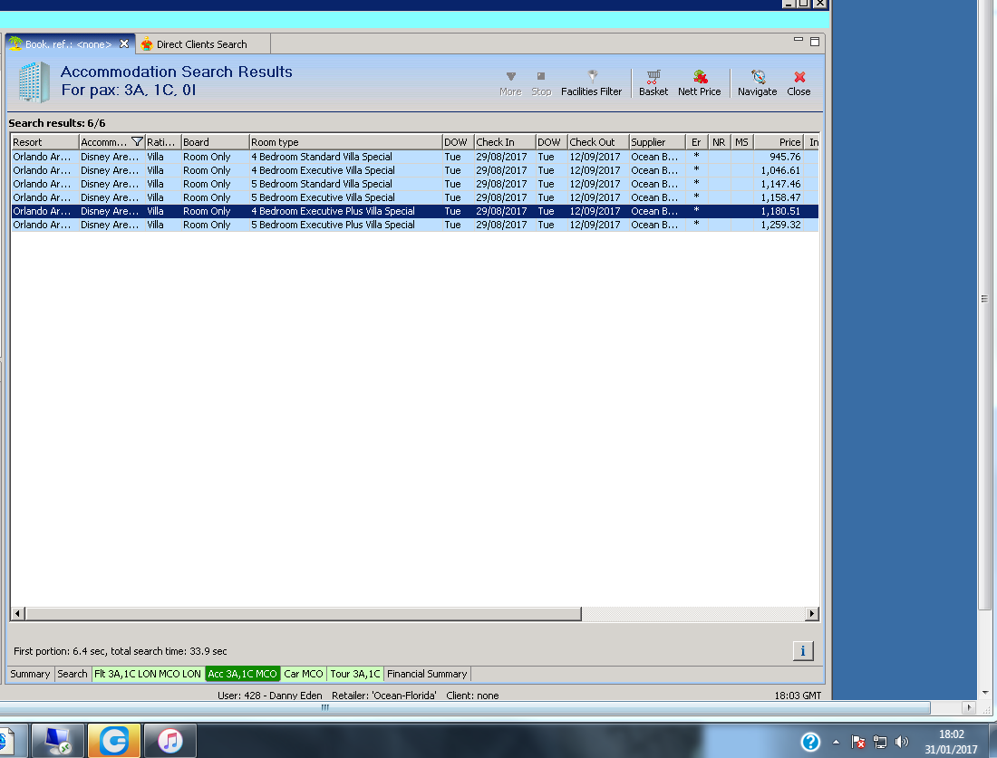Open the G app in taskbar

point(114,740)
